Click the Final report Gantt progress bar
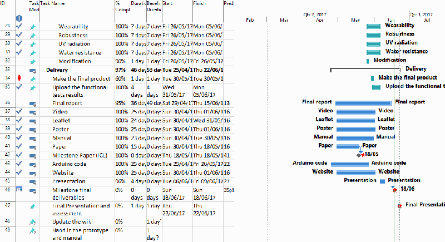445x242 pixels. [x=363, y=102]
